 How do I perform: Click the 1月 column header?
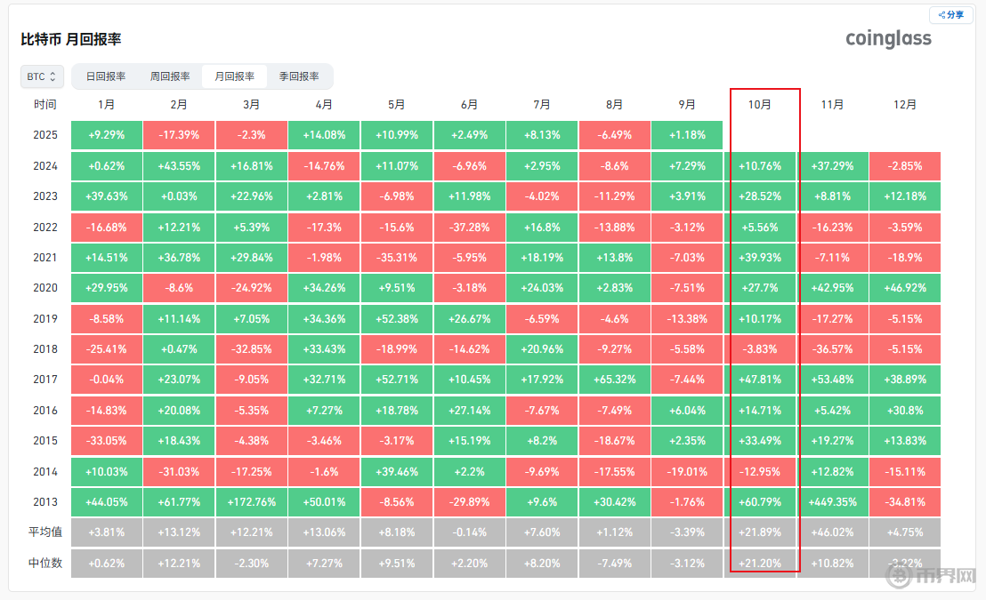click(106, 105)
